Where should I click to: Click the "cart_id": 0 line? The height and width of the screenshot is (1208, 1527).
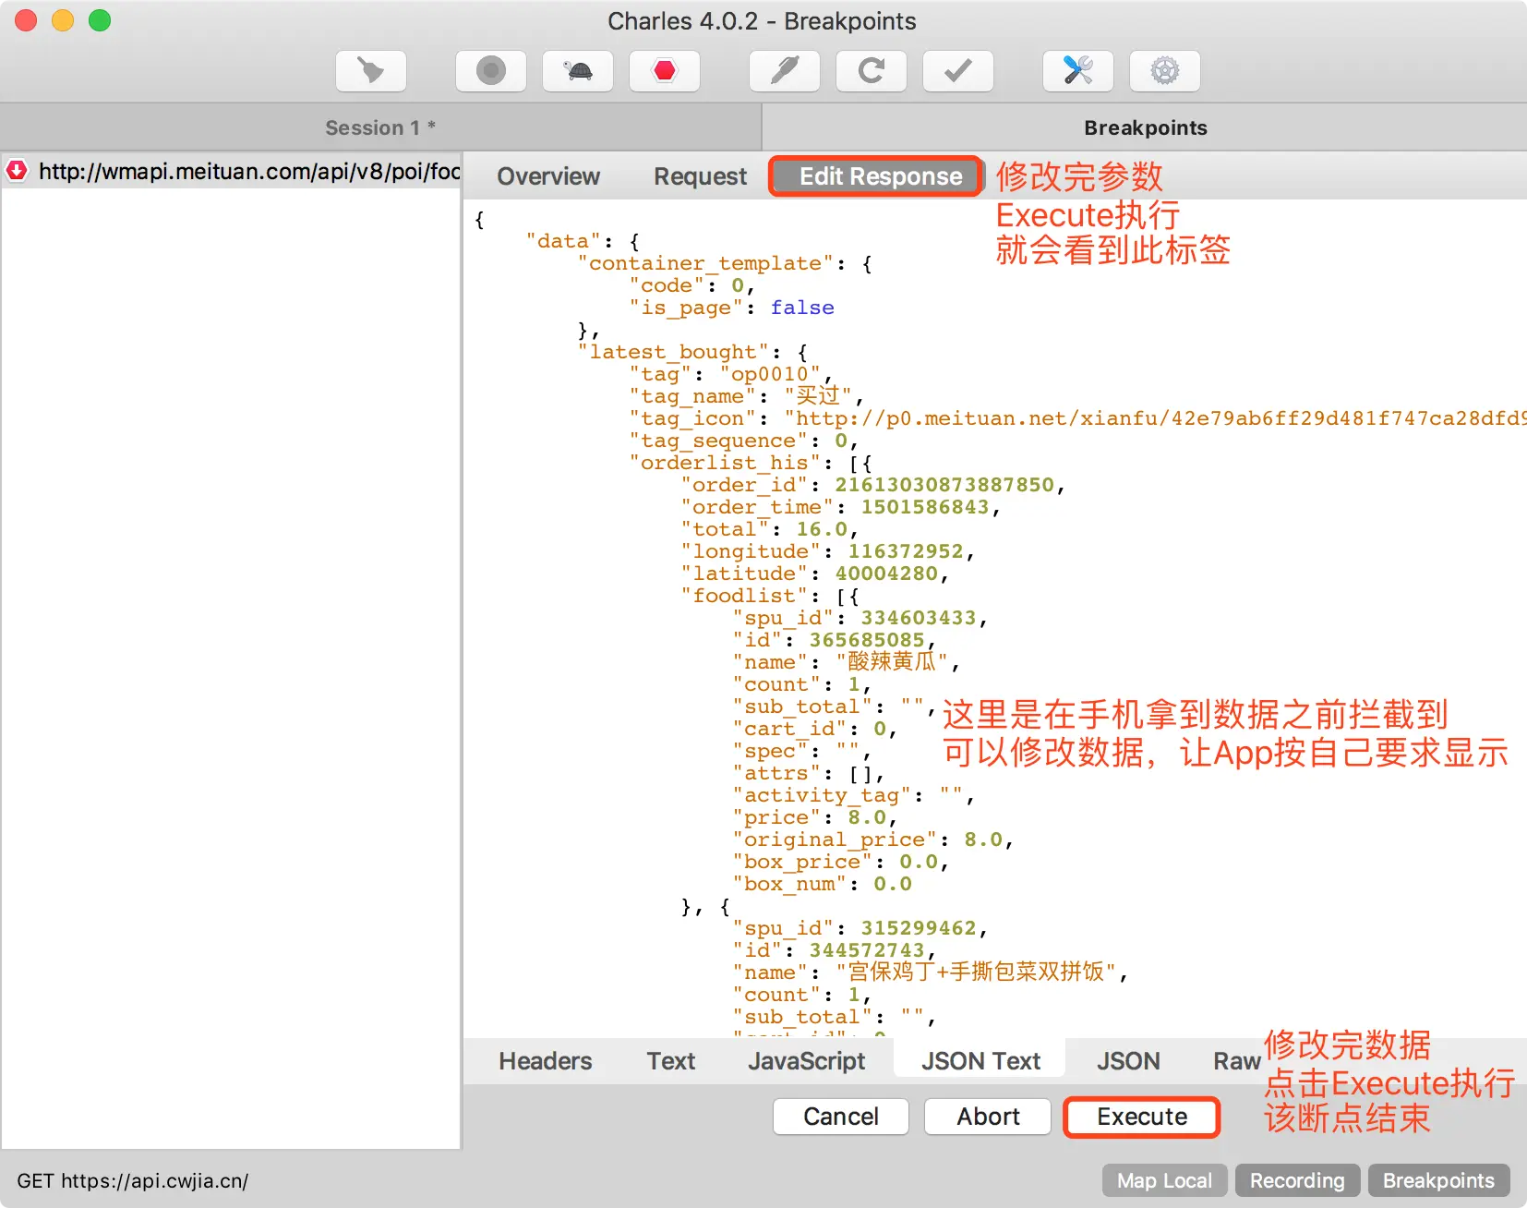point(815,729)
